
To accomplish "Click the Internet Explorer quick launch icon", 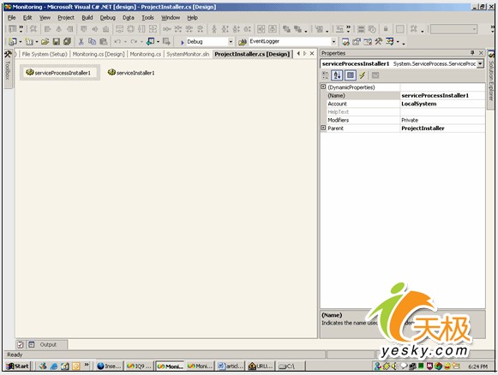I will coord(54,366).
